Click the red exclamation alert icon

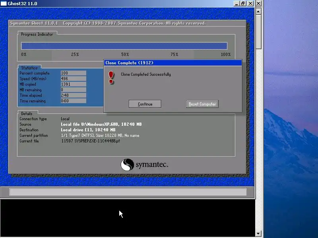pos(111,77)
